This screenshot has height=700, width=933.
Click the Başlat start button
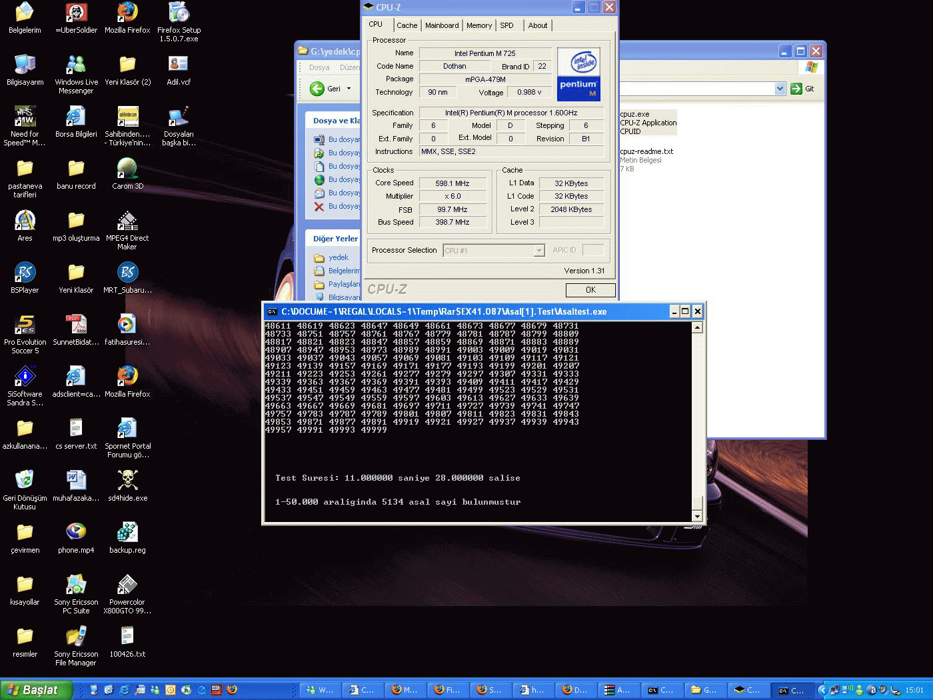(36, 690)
